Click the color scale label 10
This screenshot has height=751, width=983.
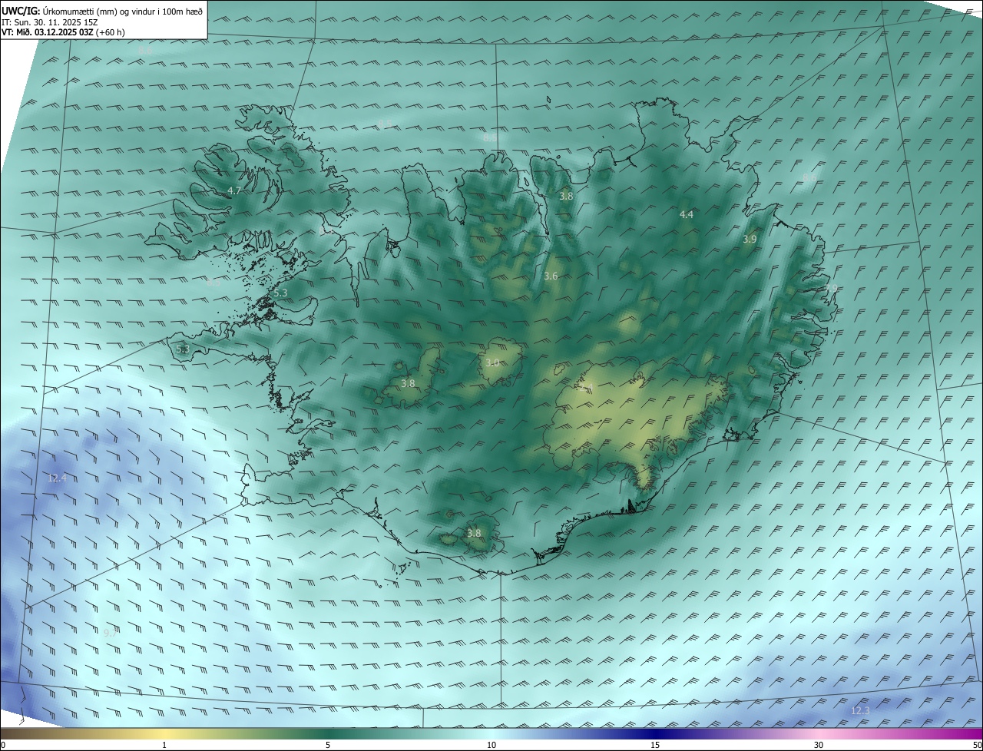point(491,745)
